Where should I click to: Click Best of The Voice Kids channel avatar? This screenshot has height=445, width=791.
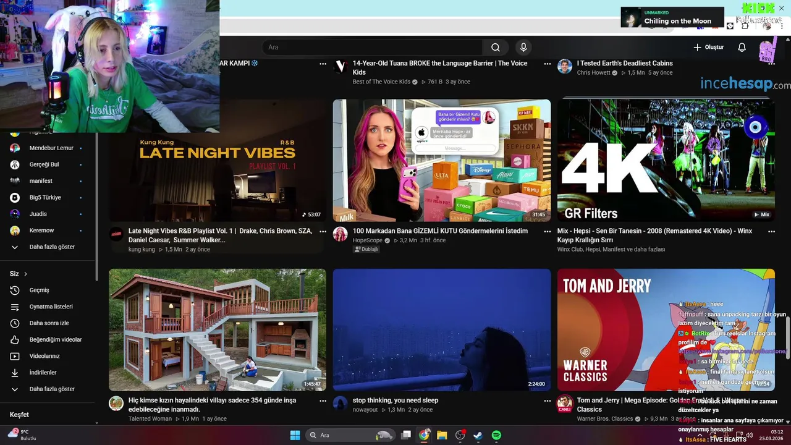[341, 66]
